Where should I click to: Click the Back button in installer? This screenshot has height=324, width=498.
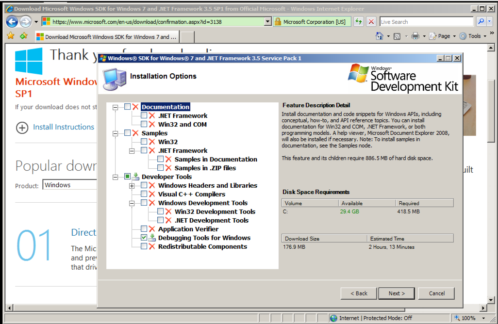coord(359,293)
